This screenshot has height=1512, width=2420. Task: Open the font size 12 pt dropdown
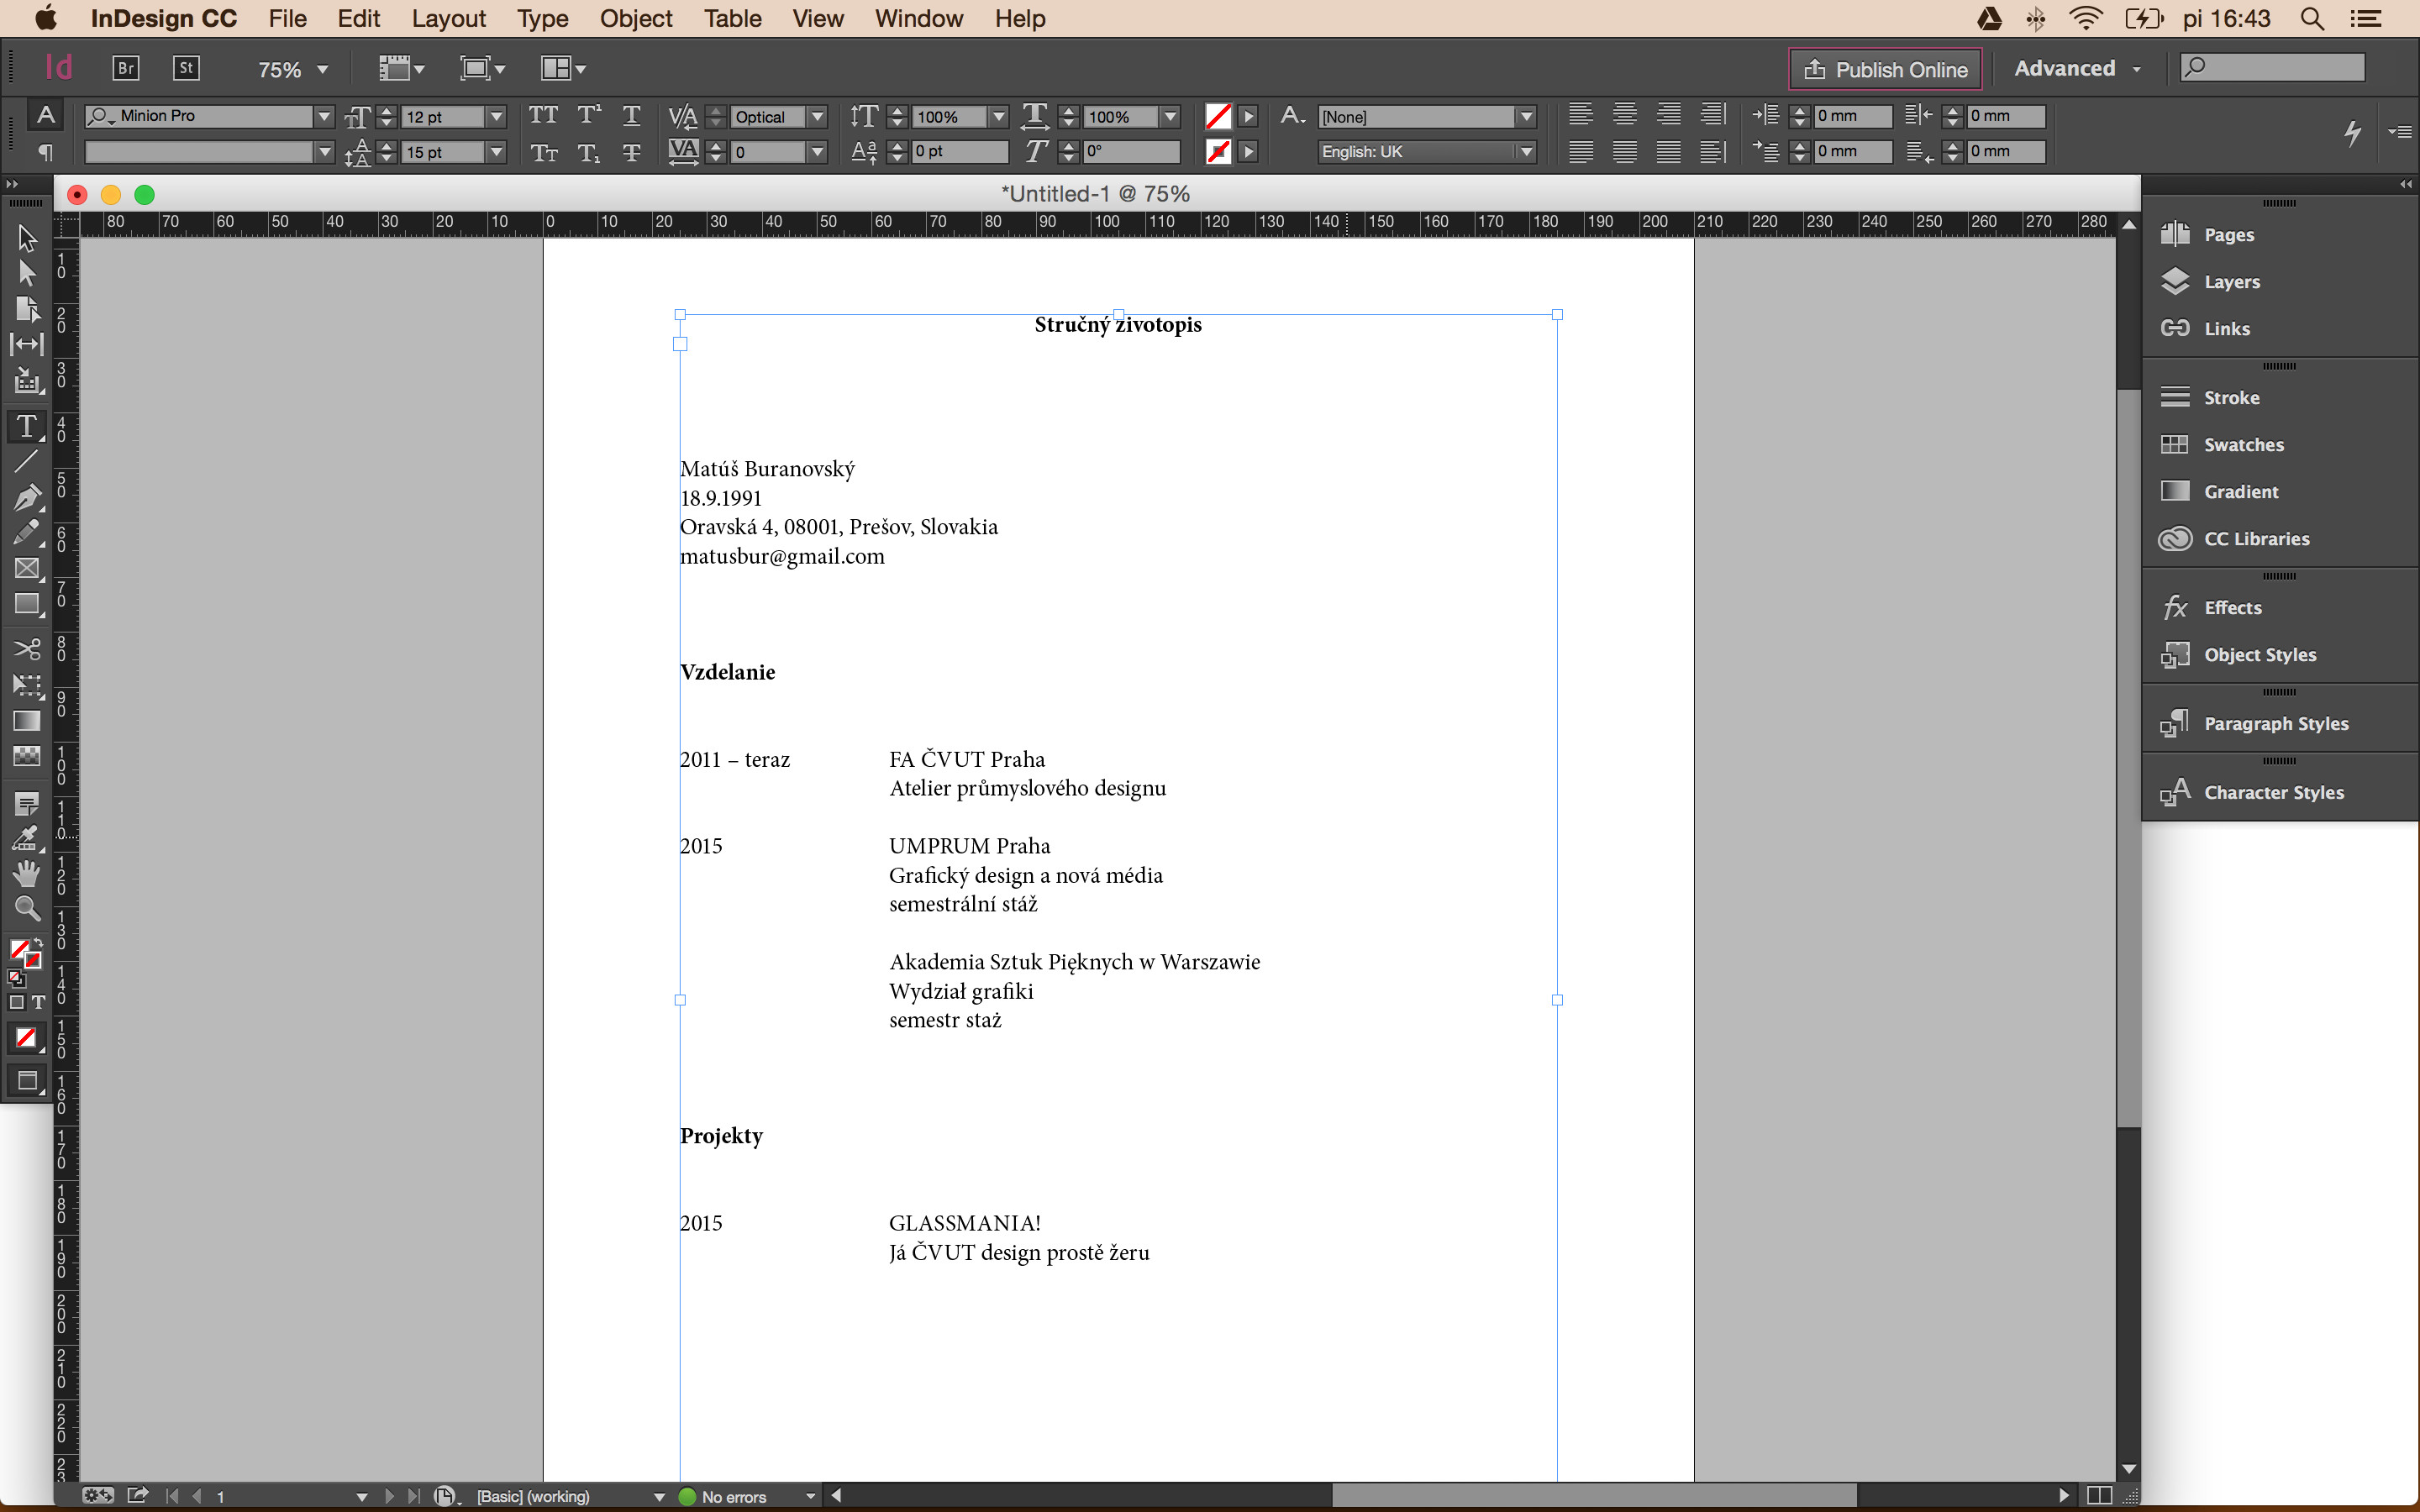pos(496,117)
